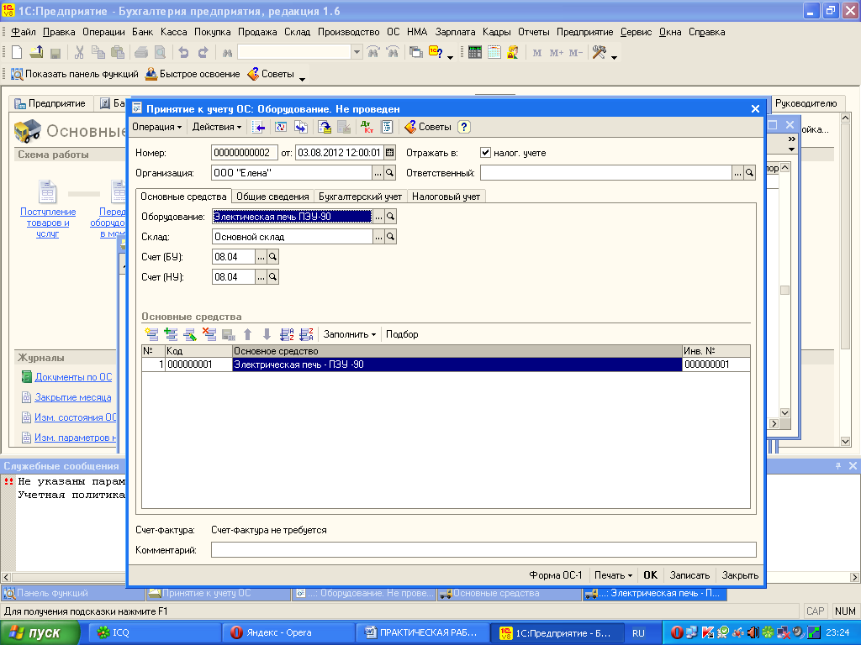This screenshot has height=645, width=861.
Task: Open the Производство menu
Action: [349, 32]
